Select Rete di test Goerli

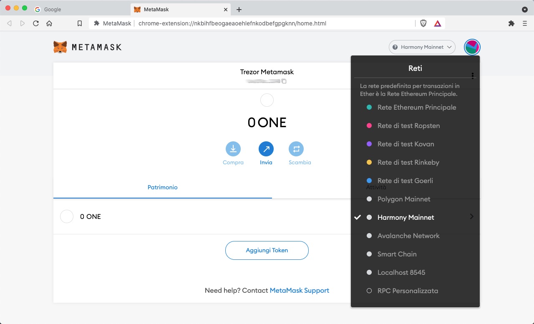[x=415, y=181]
